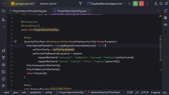Image resolution: width=169 pixels, height=95 pixels.
Task: Open the Problems tool window icon
Action: coord(3,79)
